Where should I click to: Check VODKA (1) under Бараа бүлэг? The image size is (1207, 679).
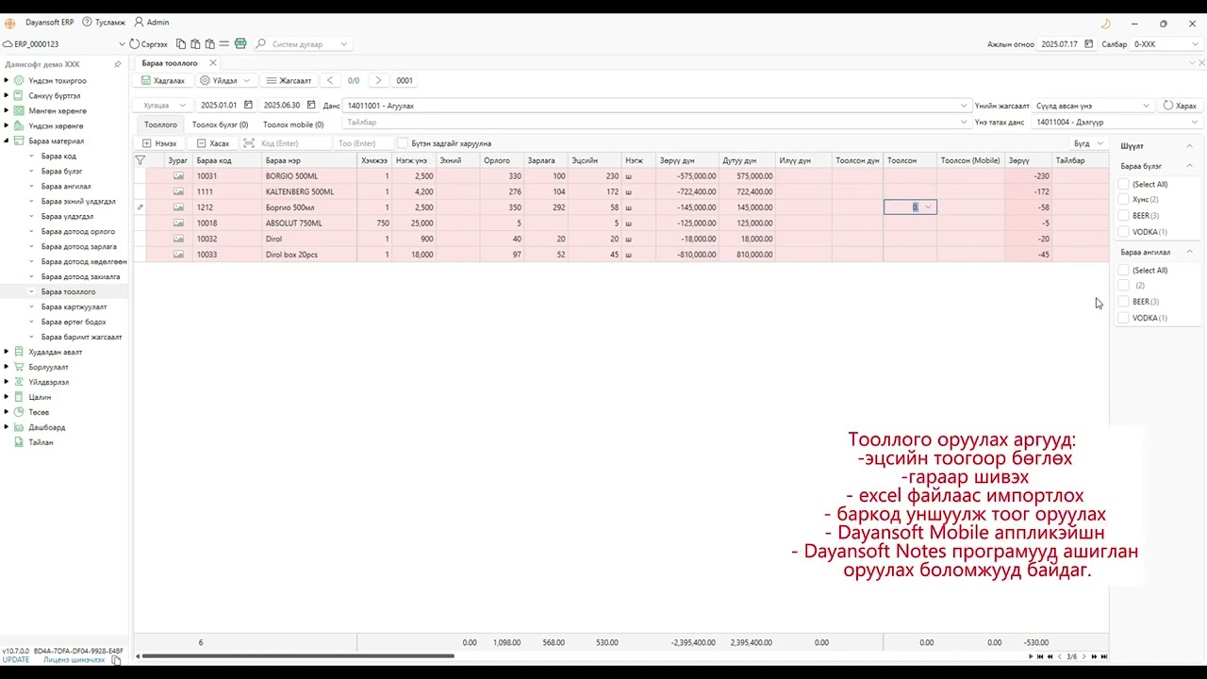[1123, 232]
